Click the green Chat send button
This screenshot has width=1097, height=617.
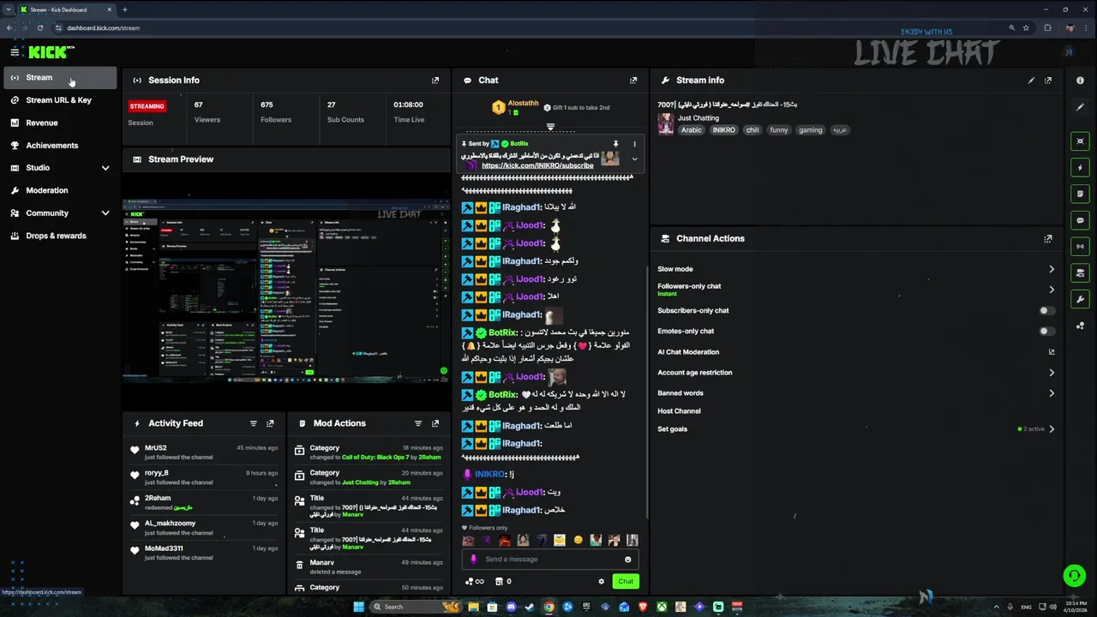tap(626, 582)
